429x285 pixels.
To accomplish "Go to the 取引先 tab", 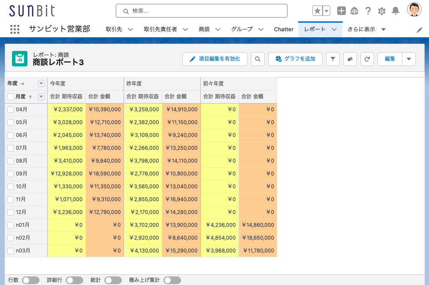I will (114, 29).
